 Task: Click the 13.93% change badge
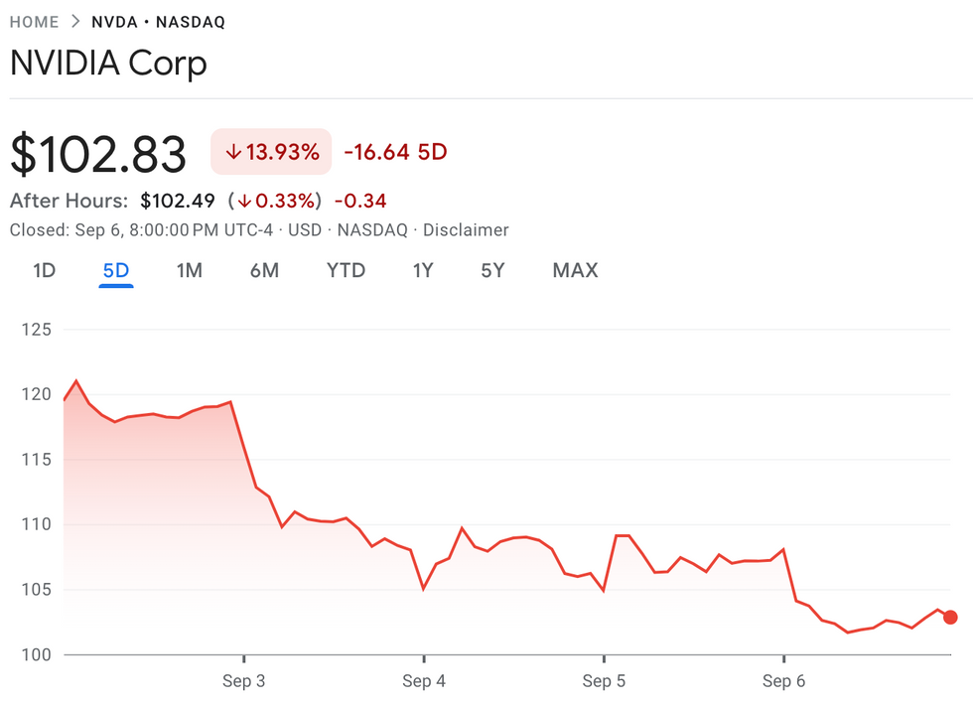tap(271, 152)
